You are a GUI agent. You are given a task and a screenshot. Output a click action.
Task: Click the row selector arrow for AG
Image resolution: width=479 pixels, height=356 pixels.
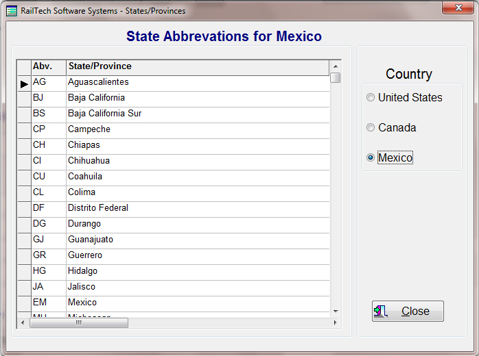coord(24,84)
